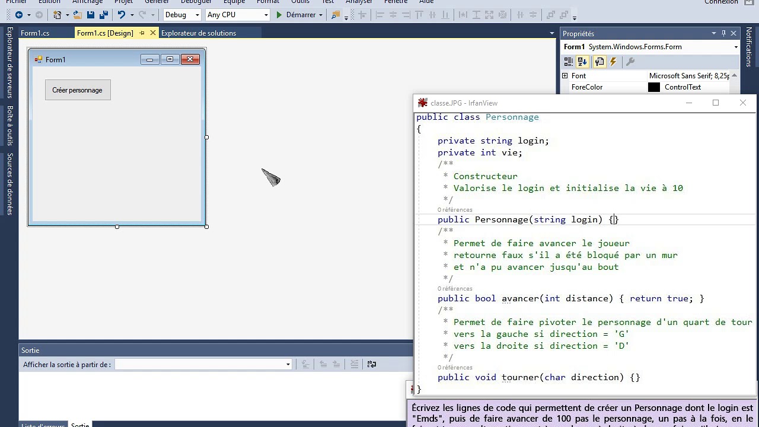Save the current file with floppy icon
This screenshot has height=427, width=759.
[91, 15]
